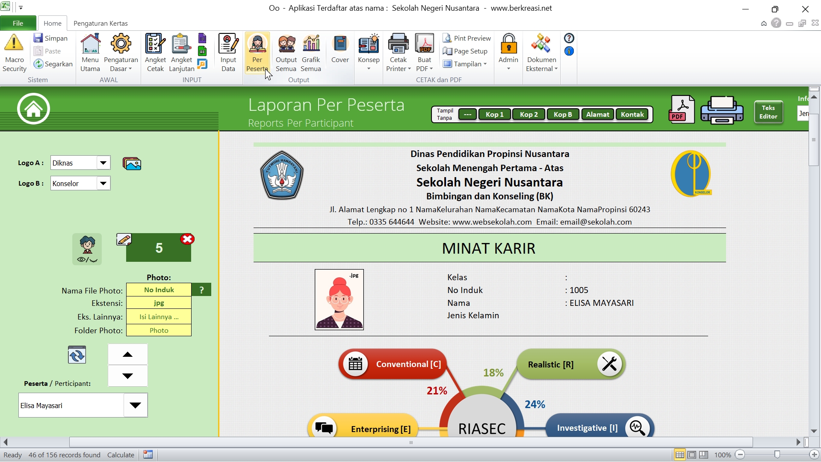Open Angket Cetak in the ribbon
The width and height of the screenshot is (821, 462).
[x=155, y=53]
